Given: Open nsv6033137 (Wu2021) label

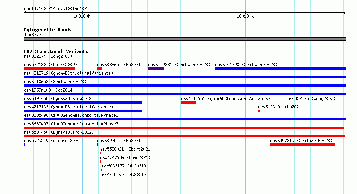Looking at the screenshot, I should pos(123,166).
